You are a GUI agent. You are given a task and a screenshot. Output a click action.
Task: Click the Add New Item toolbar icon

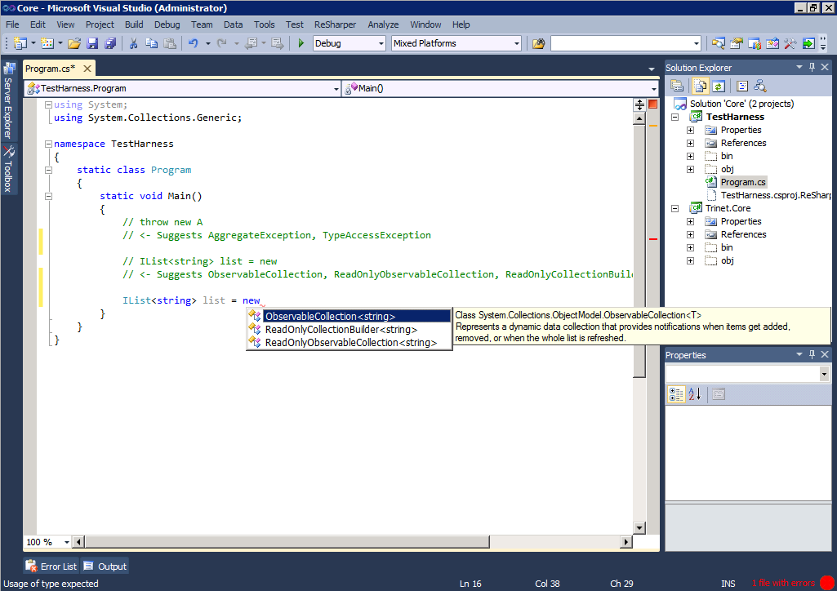(47, 43)
